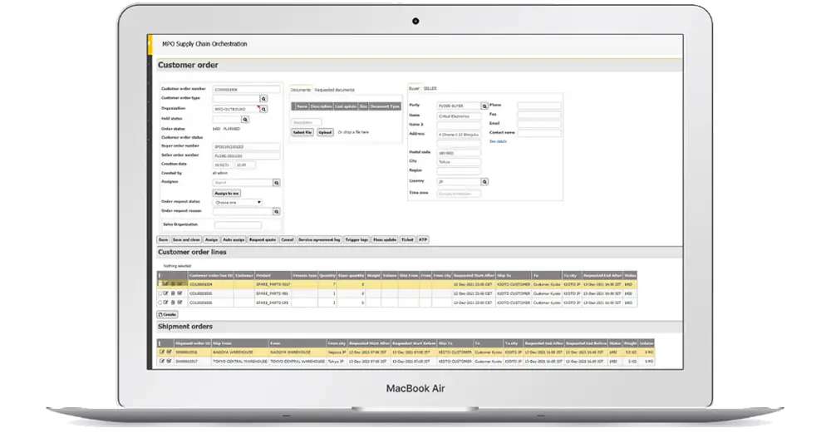
Task: Click the Customer order type search icon
Action: [x=263, y=98]
